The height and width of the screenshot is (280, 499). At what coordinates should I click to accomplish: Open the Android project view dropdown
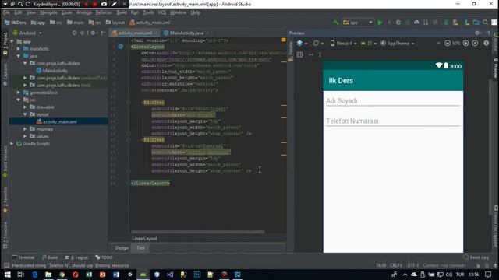coord(27,33)
